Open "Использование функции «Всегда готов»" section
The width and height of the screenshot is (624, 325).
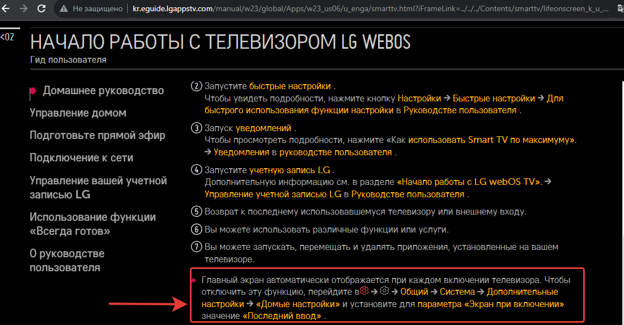[92, 224]
